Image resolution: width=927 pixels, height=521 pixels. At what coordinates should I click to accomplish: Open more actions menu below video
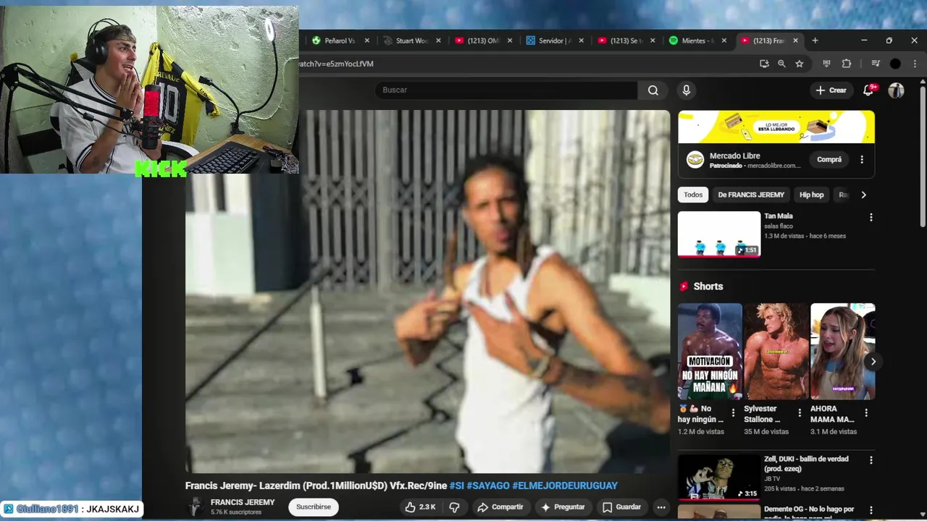(x=660, y=507)
